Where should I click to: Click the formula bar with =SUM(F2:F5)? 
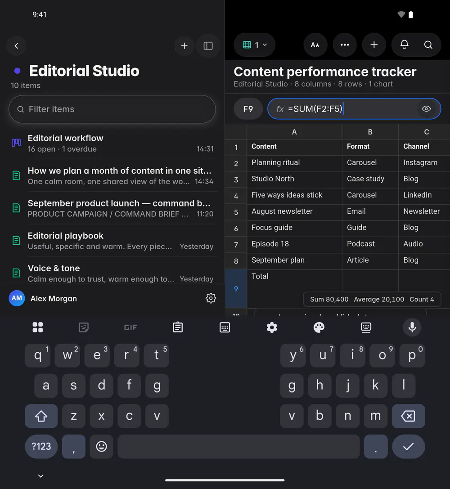(x=354, y=109)
